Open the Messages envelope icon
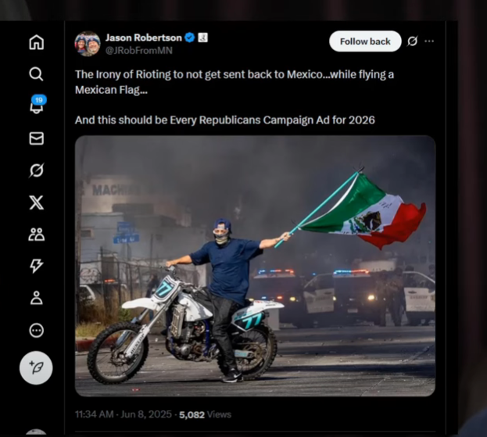487x437 pixels. tap(36, 138)
